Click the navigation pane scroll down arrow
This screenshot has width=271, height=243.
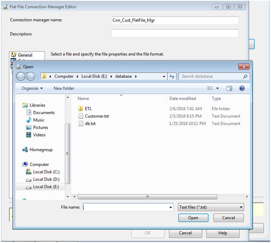tap(68, 197)
